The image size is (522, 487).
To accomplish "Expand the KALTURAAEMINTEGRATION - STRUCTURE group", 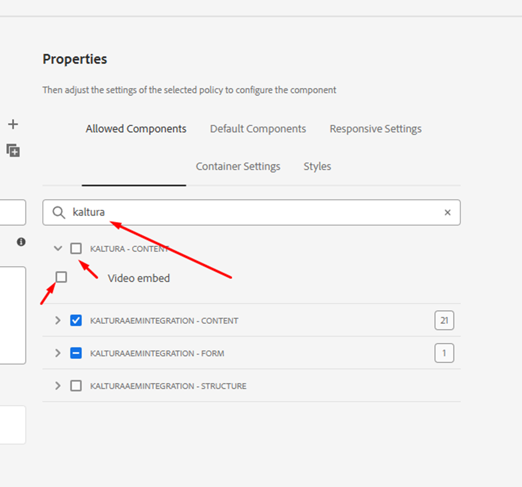I will click(x=58, y=386).
